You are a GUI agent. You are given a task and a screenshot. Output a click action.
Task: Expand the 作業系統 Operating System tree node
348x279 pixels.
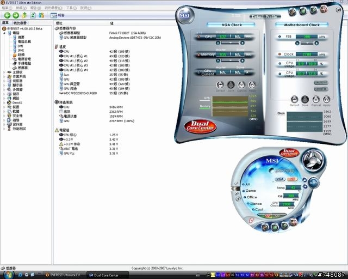(4, 76)
